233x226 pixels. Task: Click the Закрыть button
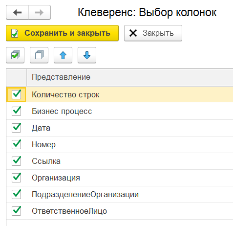153,33
